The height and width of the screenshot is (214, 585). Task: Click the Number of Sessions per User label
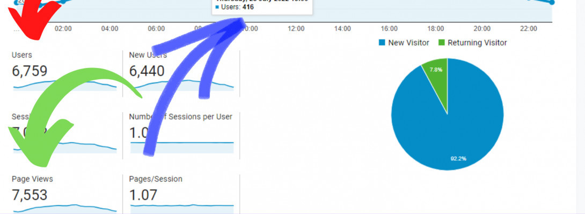click(181, 117)
